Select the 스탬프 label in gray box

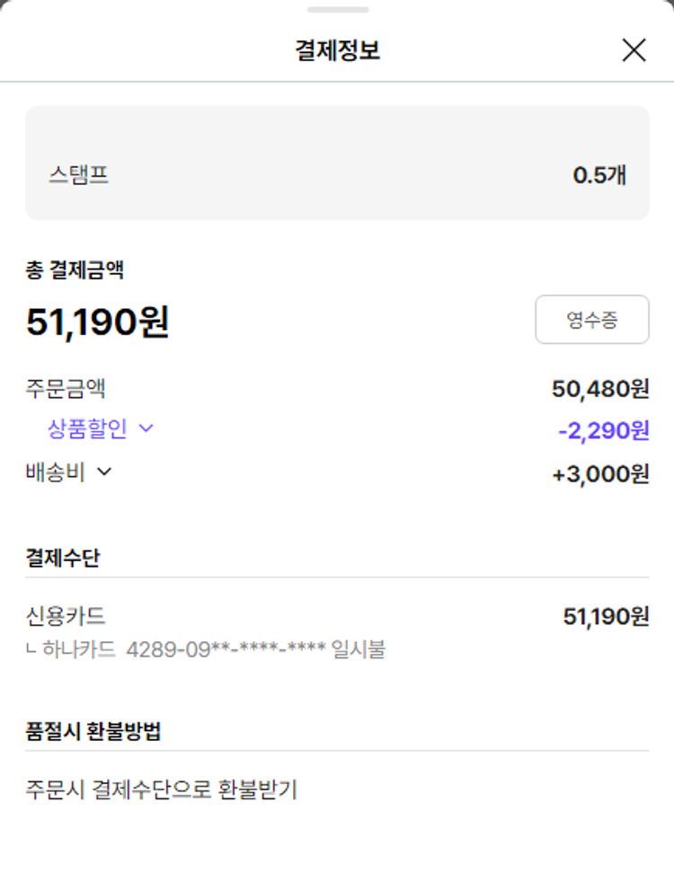[x=79, y=174]
